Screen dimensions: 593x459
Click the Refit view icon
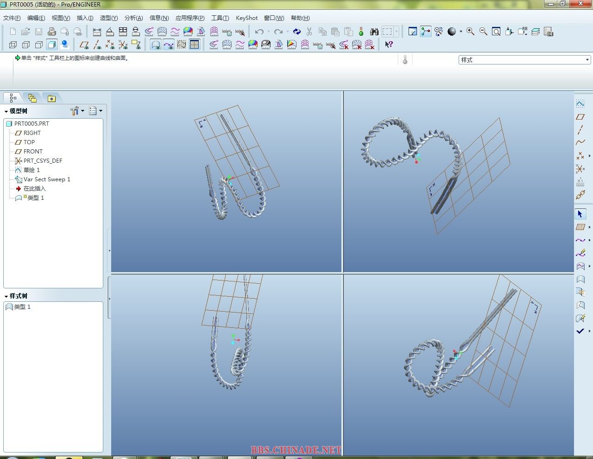tap(496, 32)
